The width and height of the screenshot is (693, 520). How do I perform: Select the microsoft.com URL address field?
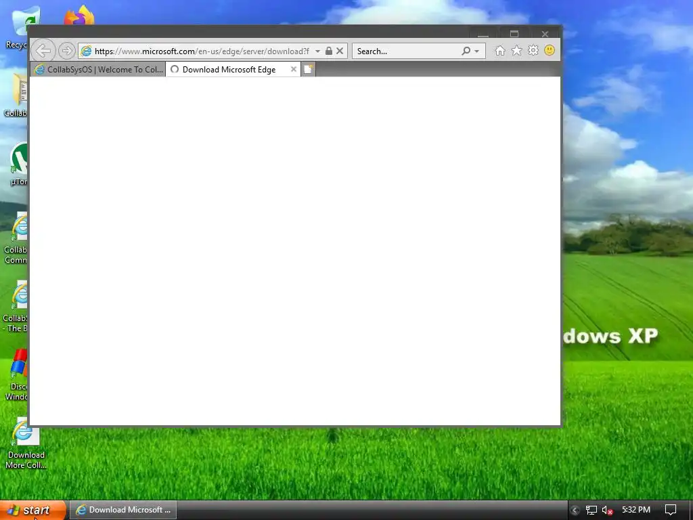tap(202, 51)
